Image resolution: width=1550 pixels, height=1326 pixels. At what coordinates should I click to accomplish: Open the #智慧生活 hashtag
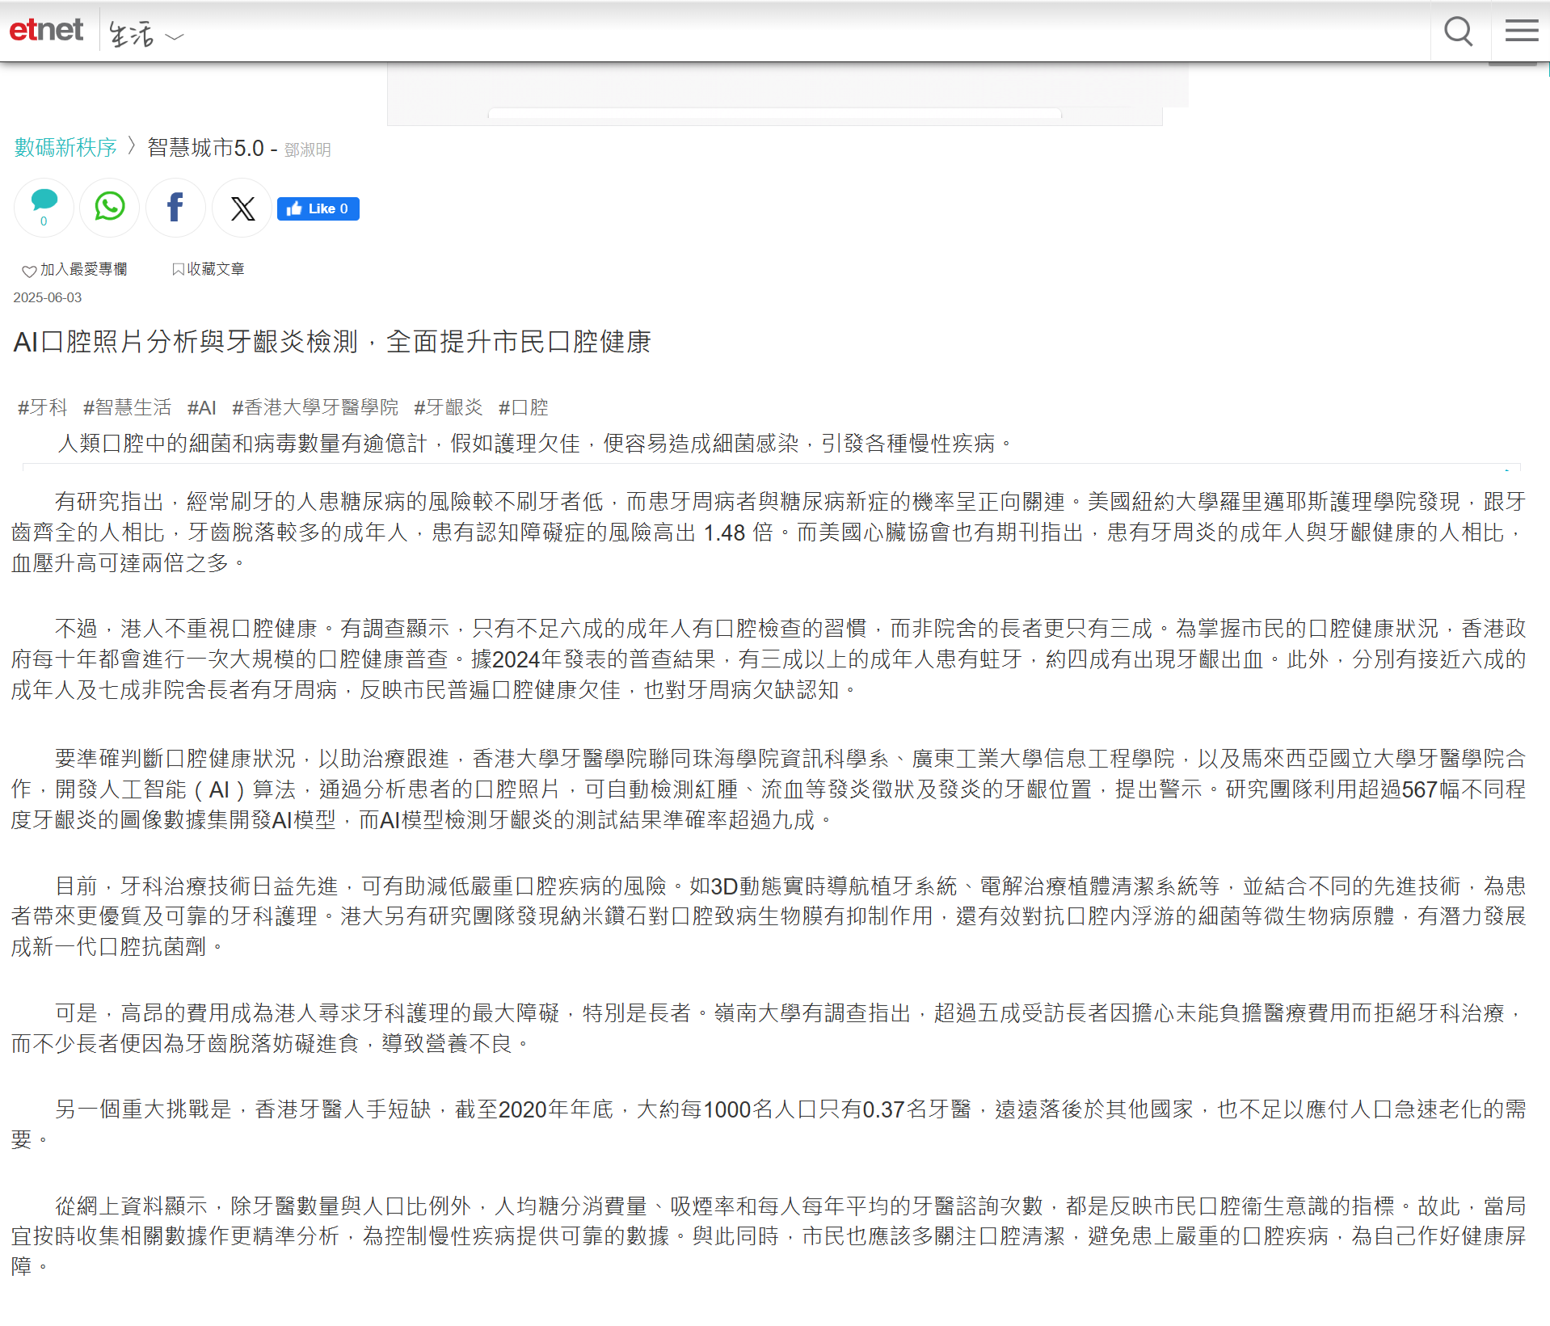pyautogui.click(x=128, y=407)
